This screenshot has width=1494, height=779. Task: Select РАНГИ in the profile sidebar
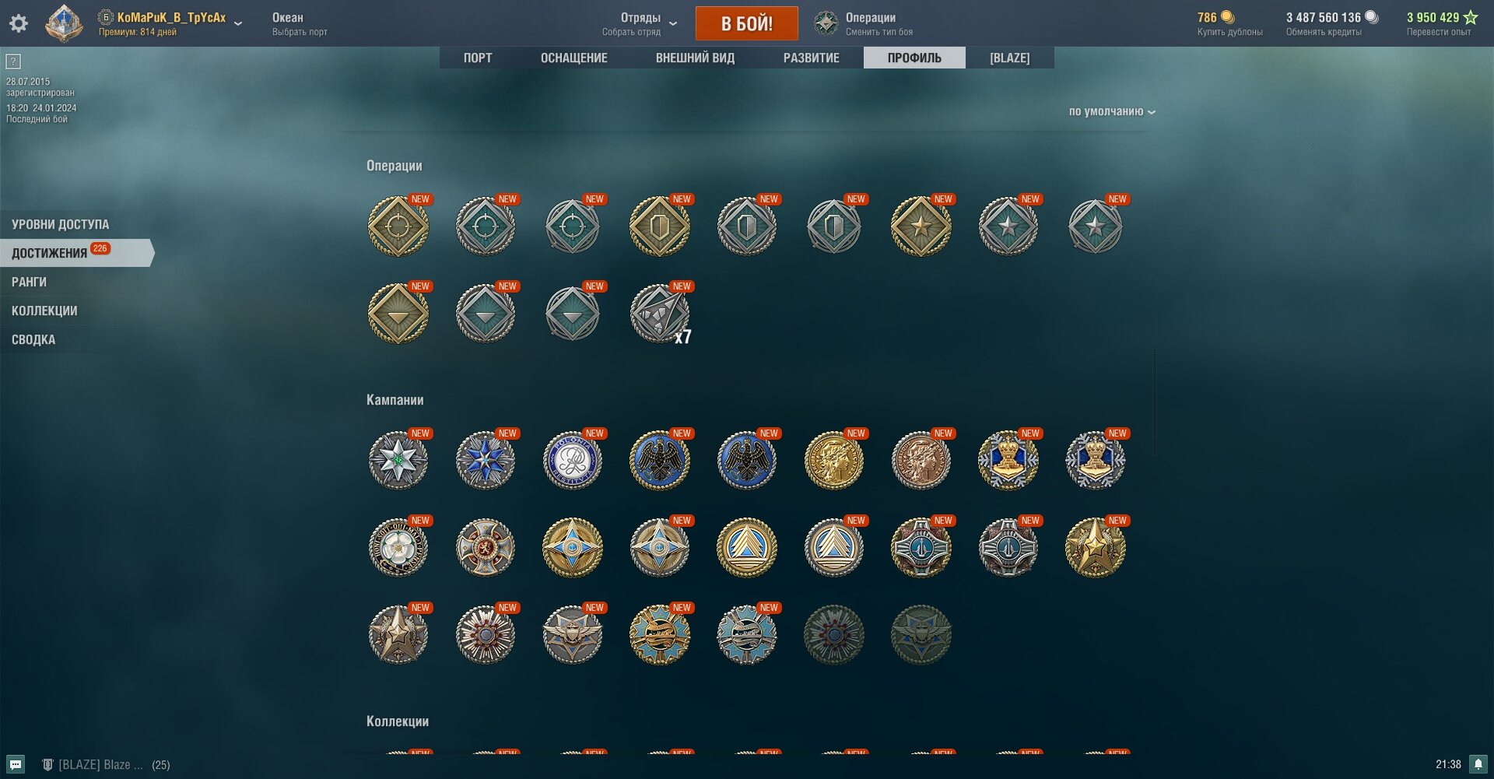[29, 282]
